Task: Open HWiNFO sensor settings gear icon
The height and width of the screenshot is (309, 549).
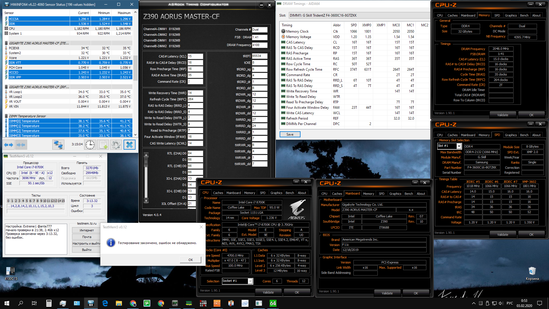Action: 116,145
